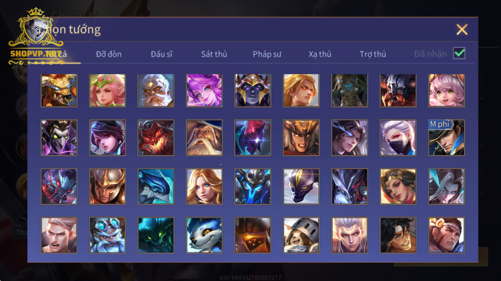Select the masked white-haired ninja hero

398,138
